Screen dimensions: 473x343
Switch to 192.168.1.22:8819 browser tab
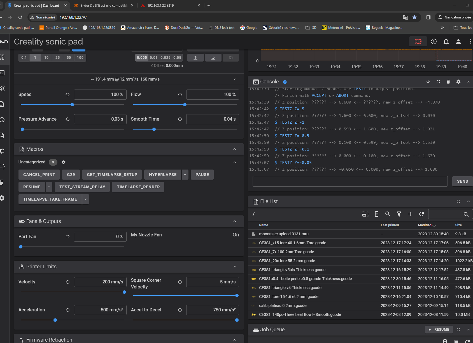(x=170, y=5)
